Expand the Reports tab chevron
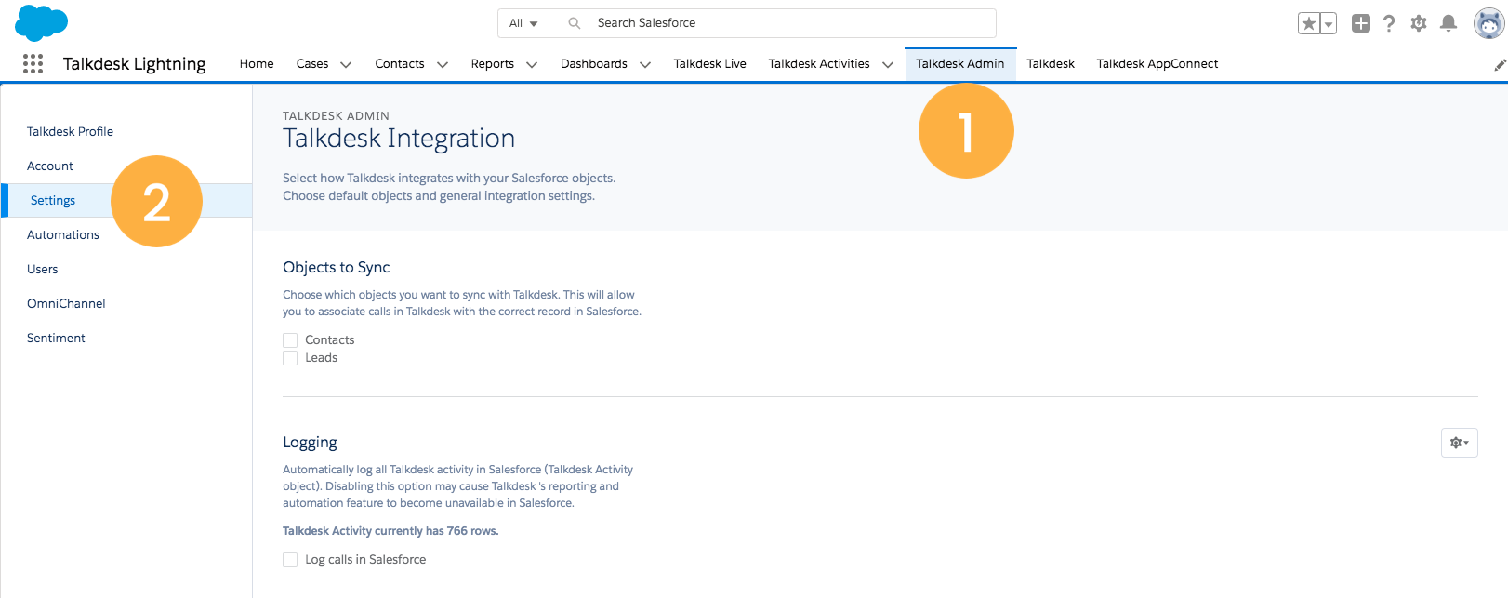 coord(532,64)
